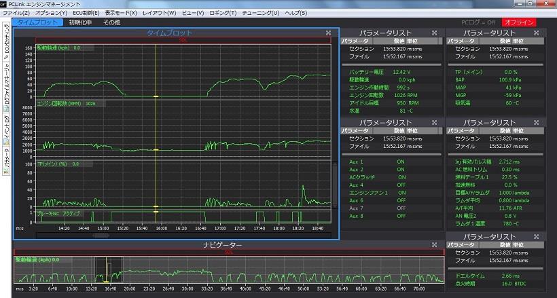This screenshot has width=557, height=298.
Task: Click the アイドル目標 950 RPM row
Action: 391,103
